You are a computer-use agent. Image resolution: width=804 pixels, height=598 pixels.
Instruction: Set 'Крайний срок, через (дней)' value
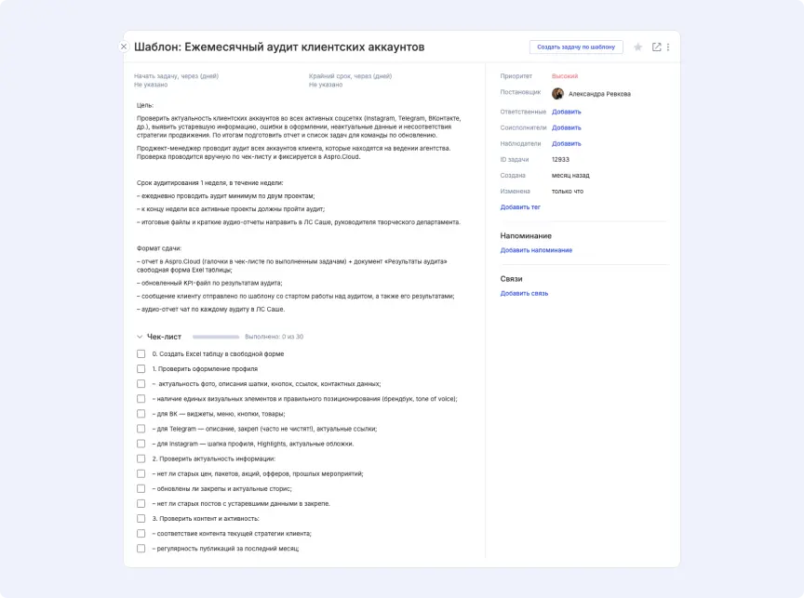324,85
